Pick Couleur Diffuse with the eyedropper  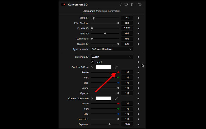click(x=116, y=67)
